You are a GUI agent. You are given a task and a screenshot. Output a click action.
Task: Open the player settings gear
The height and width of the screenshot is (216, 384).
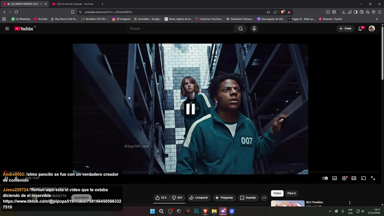tap(344, 178)
